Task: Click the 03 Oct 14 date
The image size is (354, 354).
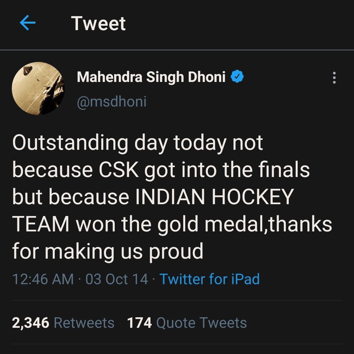Action: coord(117,279)
